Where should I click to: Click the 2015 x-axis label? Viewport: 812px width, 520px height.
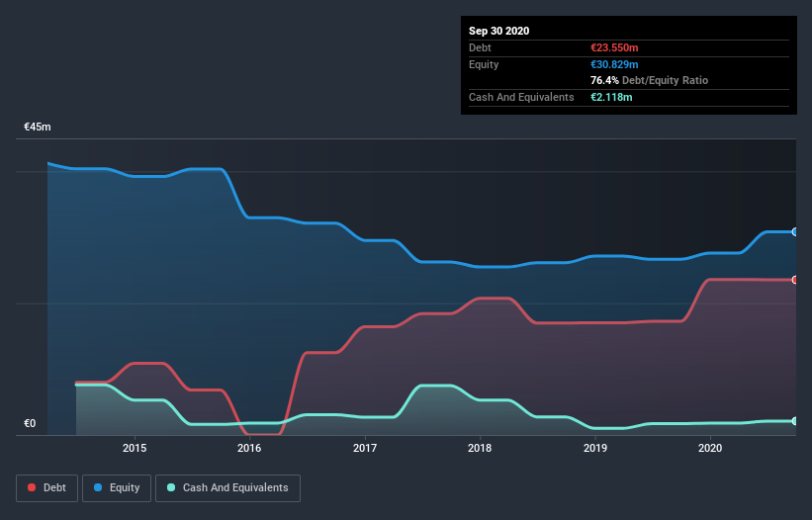(x=135, y=448)
